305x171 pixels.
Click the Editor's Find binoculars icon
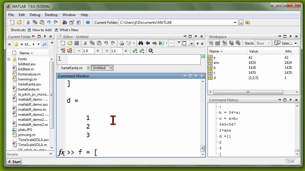point(141,43)
